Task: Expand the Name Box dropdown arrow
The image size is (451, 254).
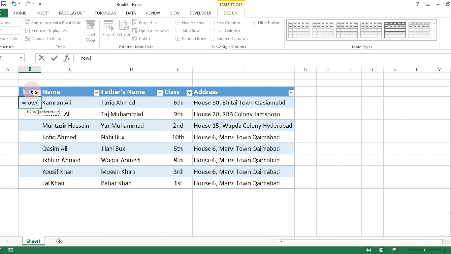Action: click(21, 58)
